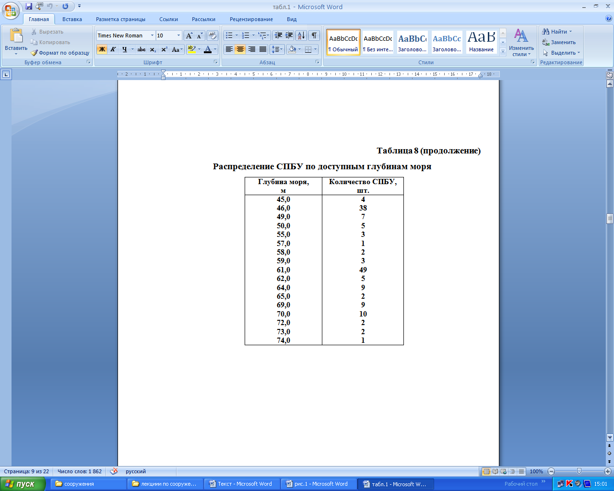Toggle show paragraph marks (¶)
The height and width of the screenshot is (491, 614).
(x=314, y=35)
